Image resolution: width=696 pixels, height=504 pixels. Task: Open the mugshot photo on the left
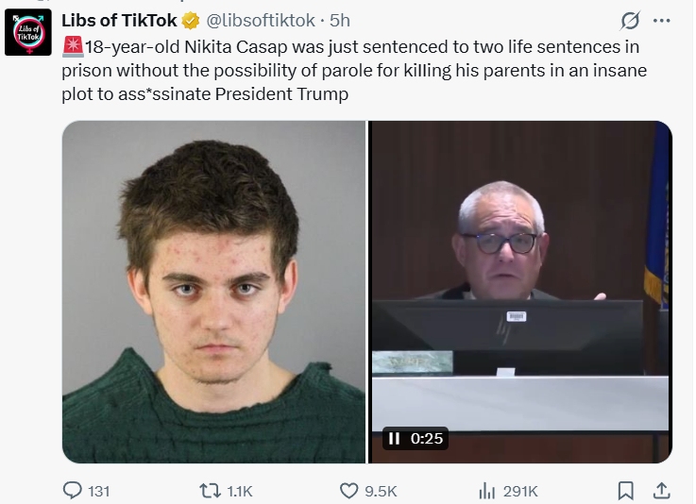pos(213,292)
